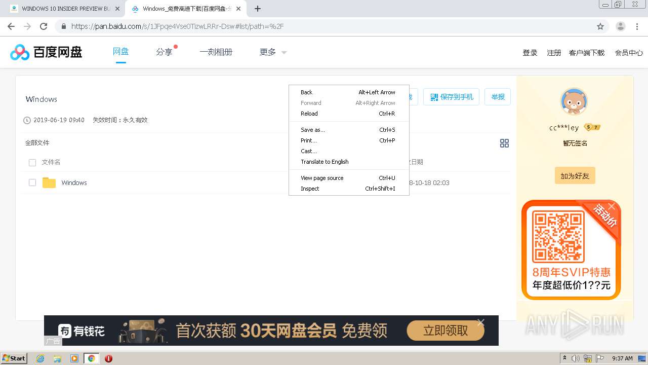Open Windows Media Player taskbar icon

[74, 358]
